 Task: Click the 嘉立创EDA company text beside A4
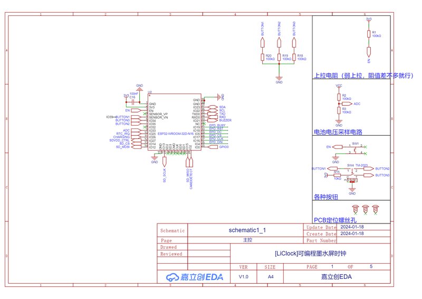pyautogui.click(x=337, y=277)
